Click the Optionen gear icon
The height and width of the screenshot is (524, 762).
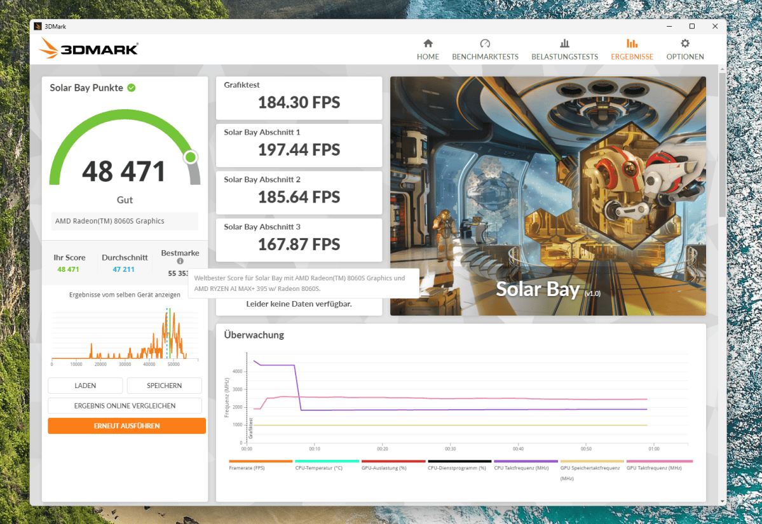(x=684, y=43)
